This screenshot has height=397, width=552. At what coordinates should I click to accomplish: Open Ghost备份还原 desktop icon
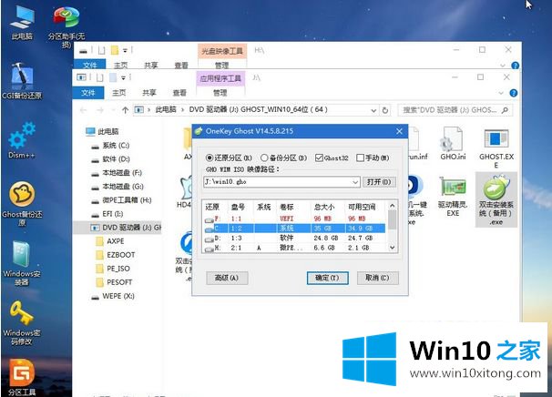(x=22, y=203)
